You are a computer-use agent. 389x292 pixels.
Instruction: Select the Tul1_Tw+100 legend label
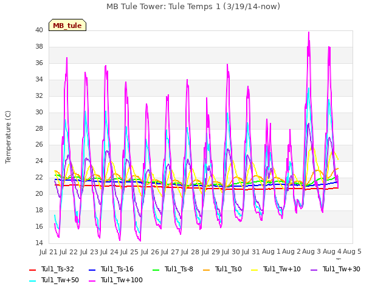click(122, 280)
